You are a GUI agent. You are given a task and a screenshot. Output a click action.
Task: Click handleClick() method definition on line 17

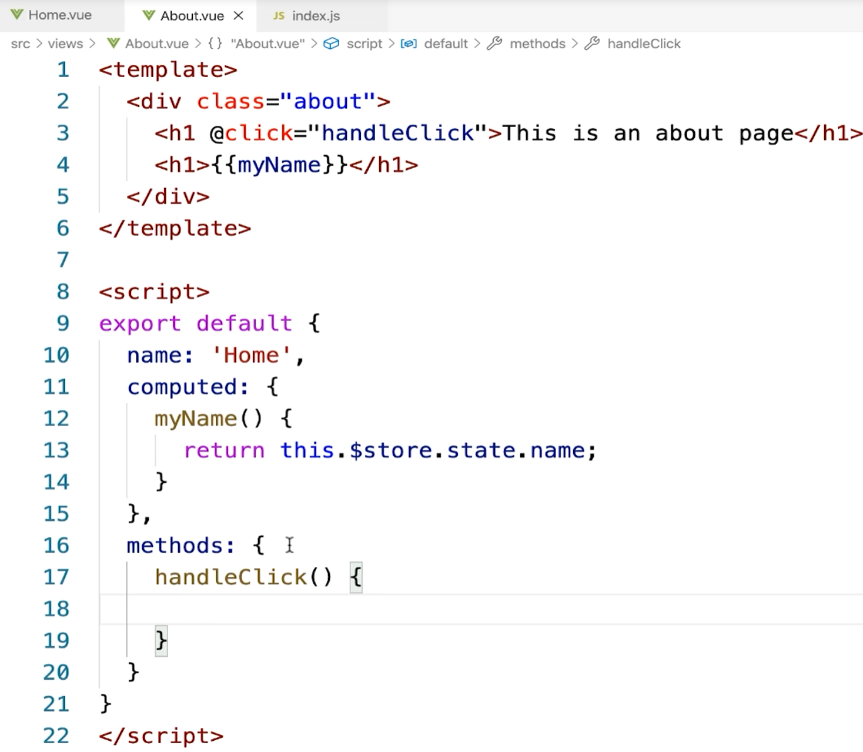click(243, 578)
